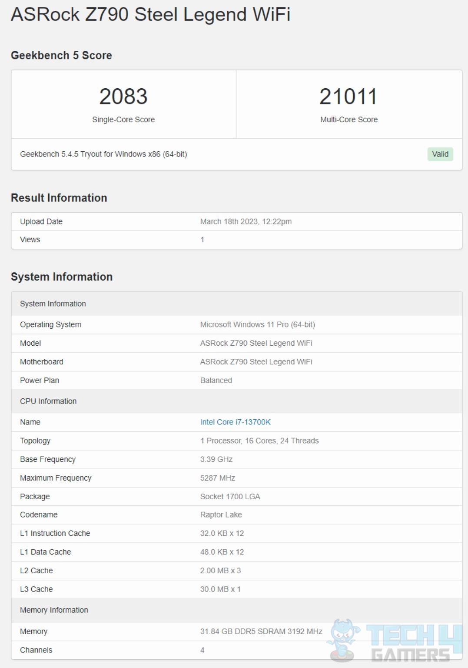Click the "Topology" row label
Screen dimensions: 468x668
click(x=35, y=441)
